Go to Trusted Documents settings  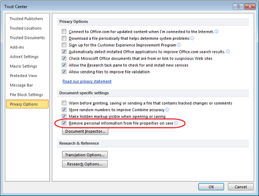tap(27, 38)
